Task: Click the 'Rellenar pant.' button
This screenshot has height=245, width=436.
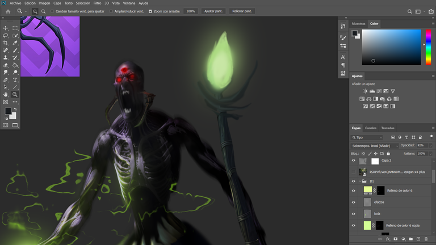Action: (242, 11)
